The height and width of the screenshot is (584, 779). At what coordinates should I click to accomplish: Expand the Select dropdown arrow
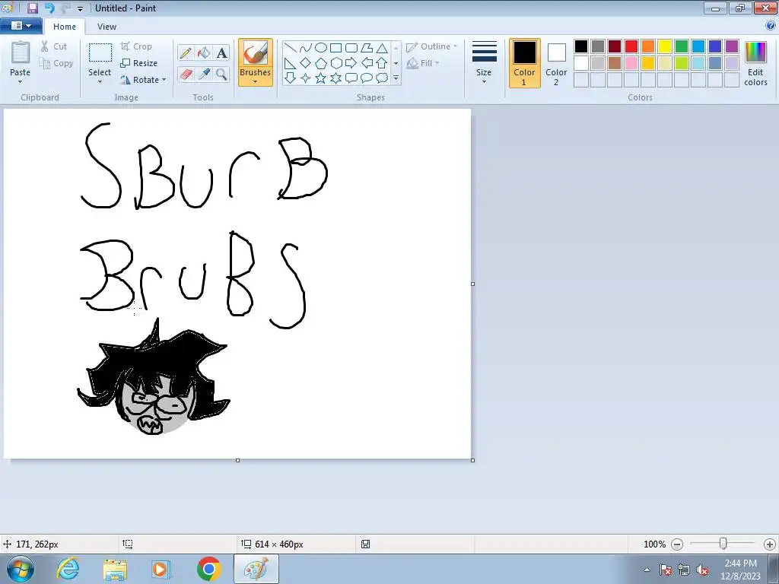click(100, 82)
